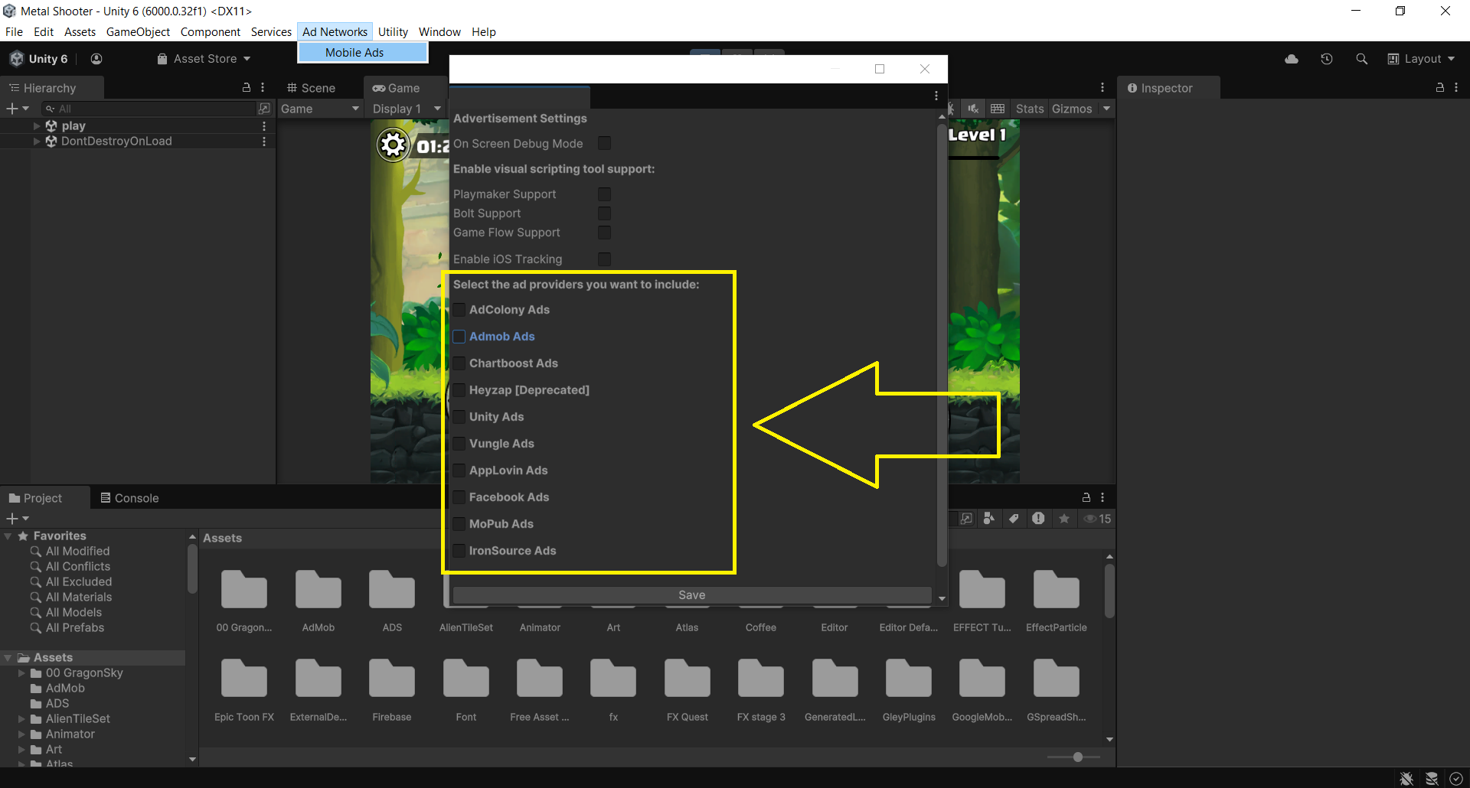Click the search magnifier in toolbar
This screenshot has width=1470, height=788.
click(1361, 59)
